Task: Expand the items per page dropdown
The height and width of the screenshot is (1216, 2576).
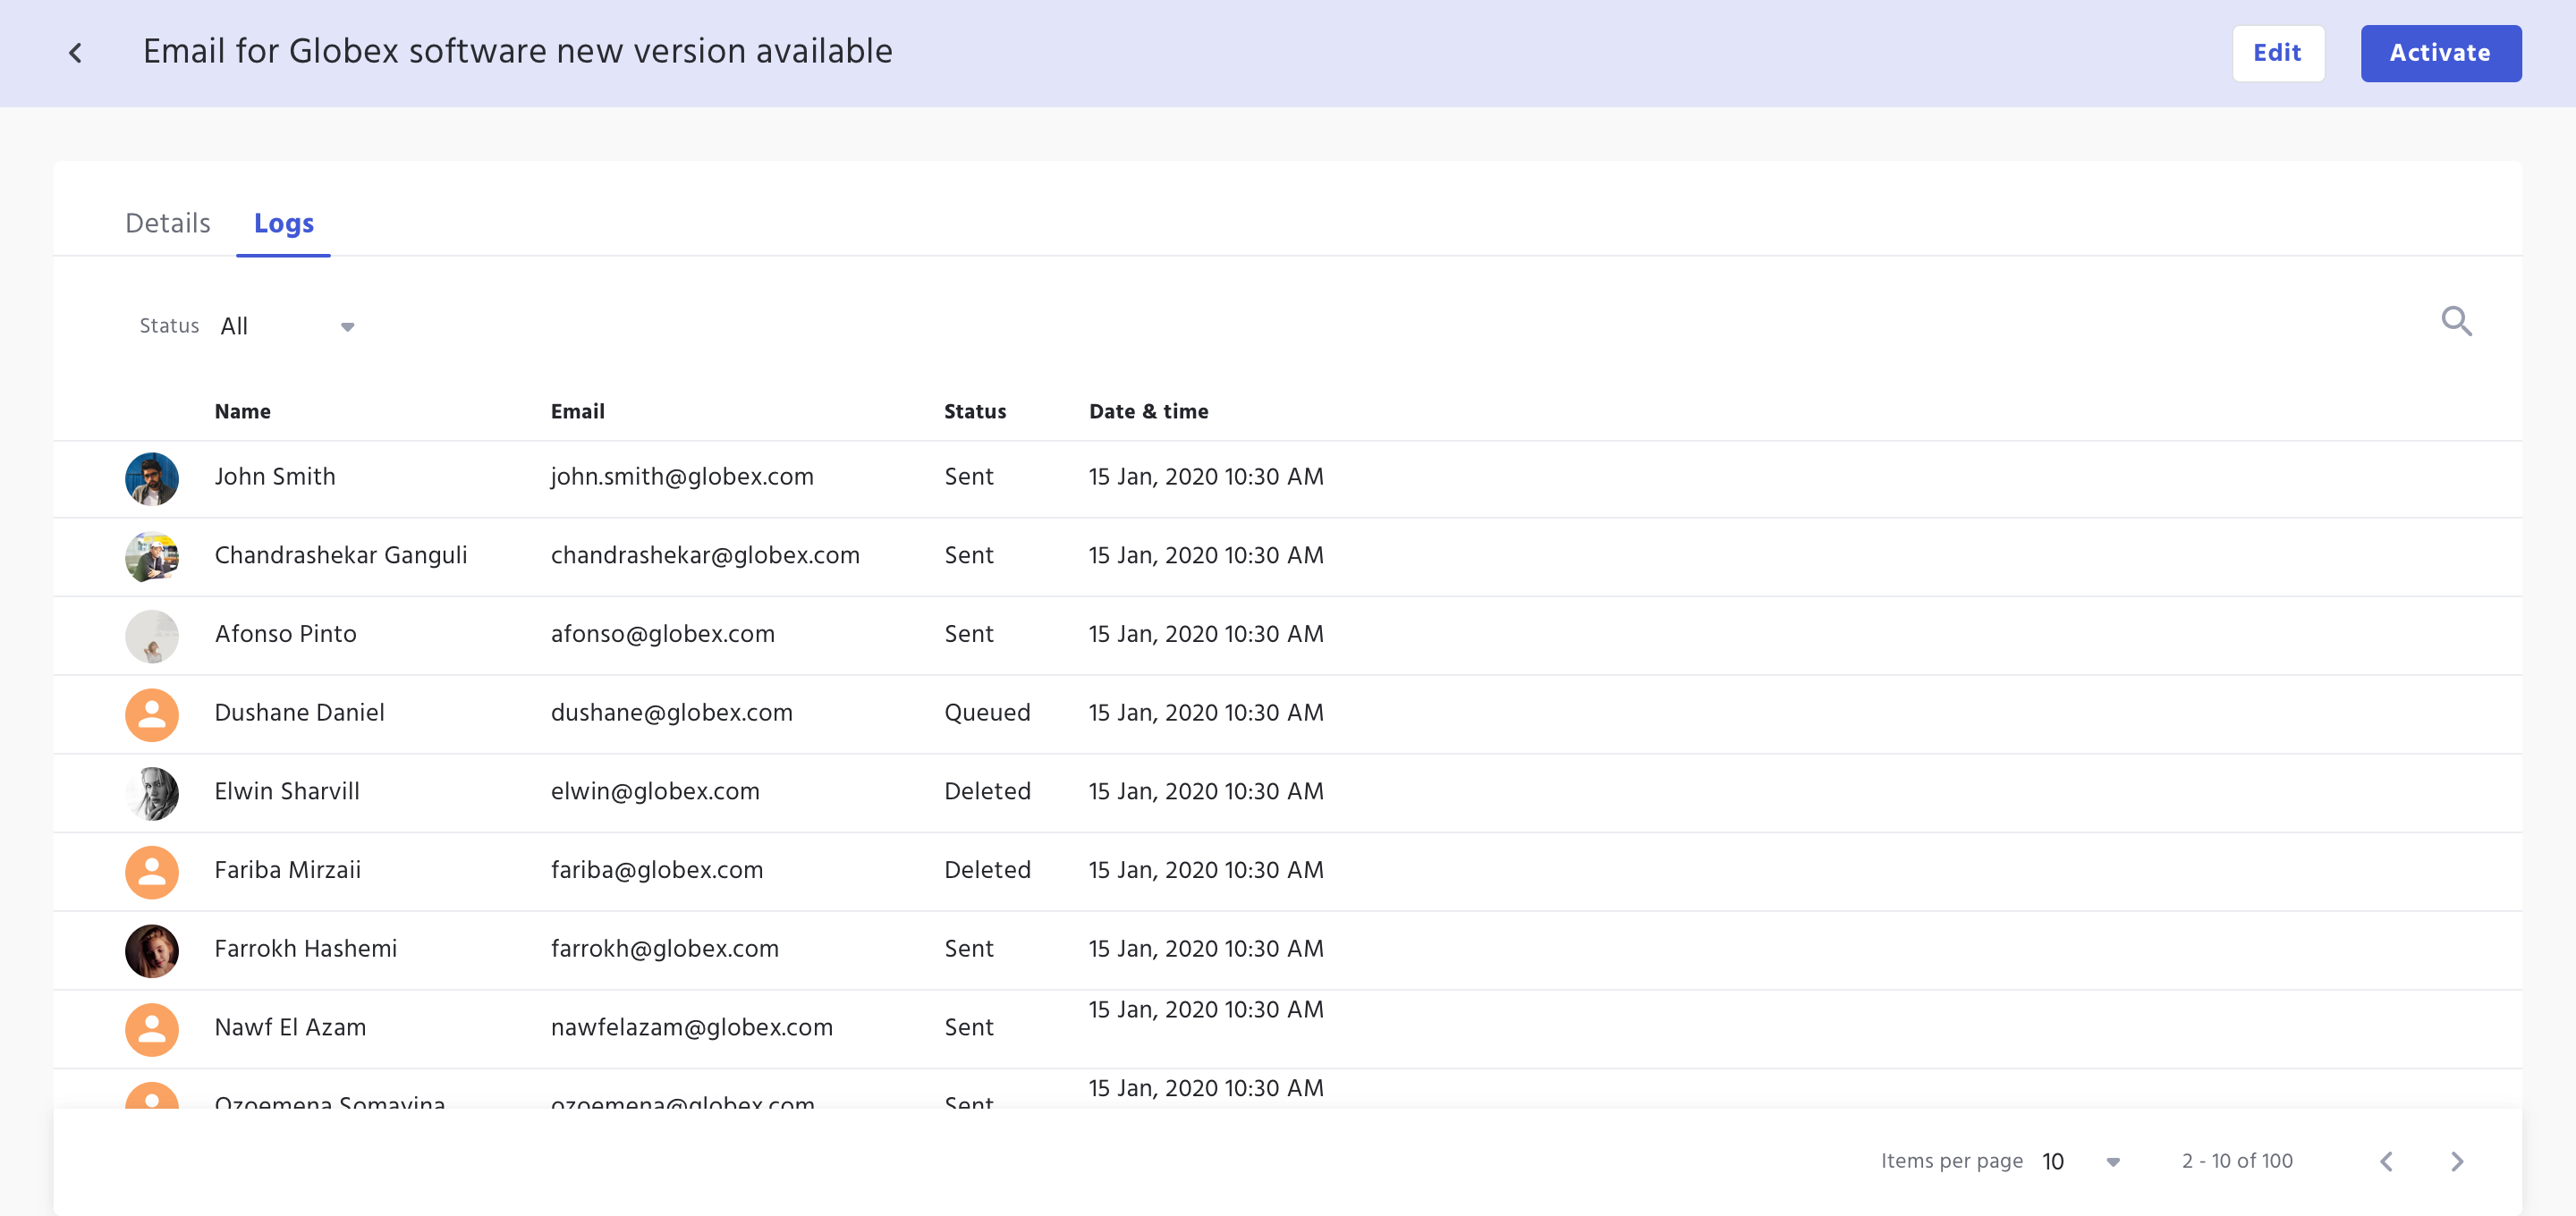Action: point(2081,1161)
